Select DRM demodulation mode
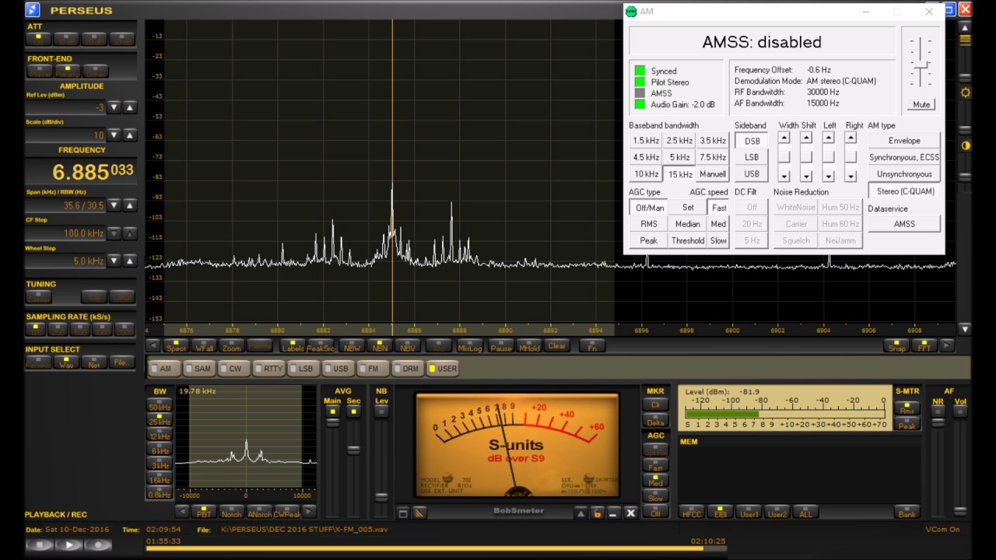This screenshot has height=560, width=996. 408,369
